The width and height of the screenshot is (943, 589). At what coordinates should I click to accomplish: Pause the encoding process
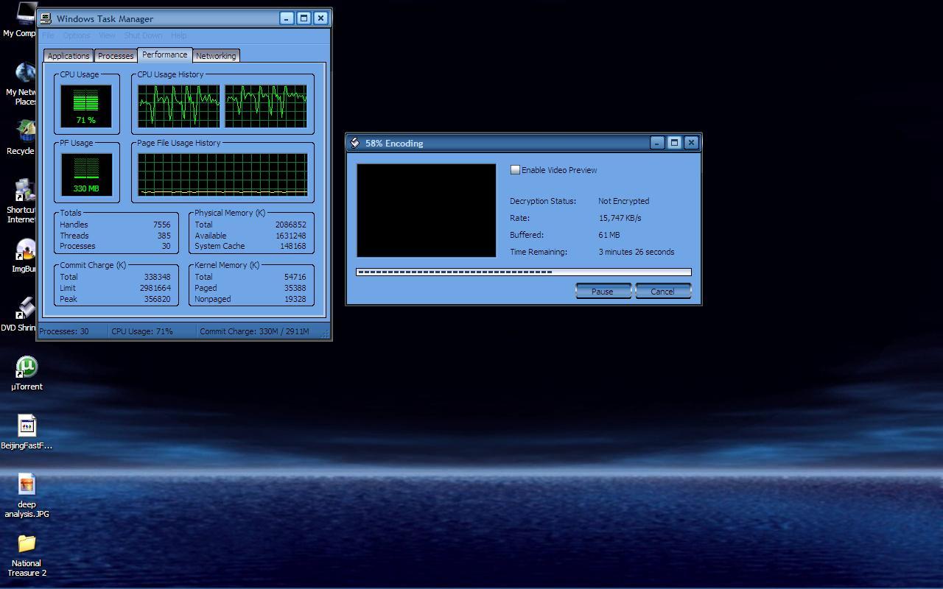(603, 291)
